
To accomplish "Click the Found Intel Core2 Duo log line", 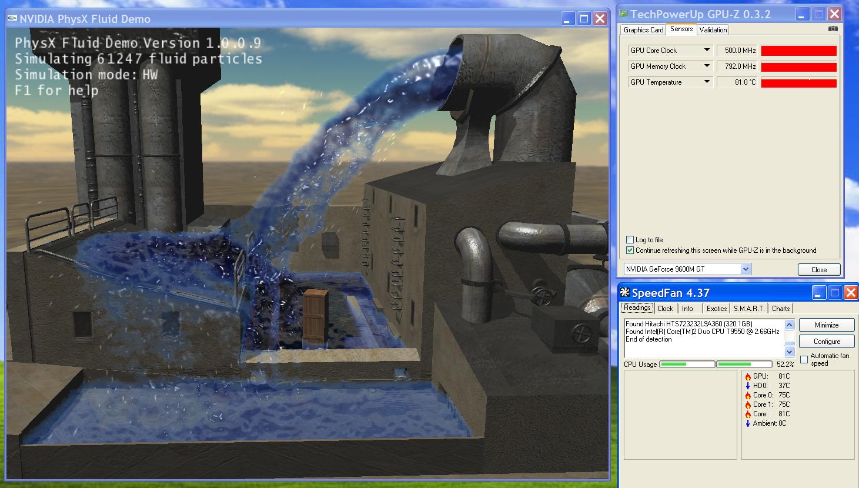I will point(703,332).
